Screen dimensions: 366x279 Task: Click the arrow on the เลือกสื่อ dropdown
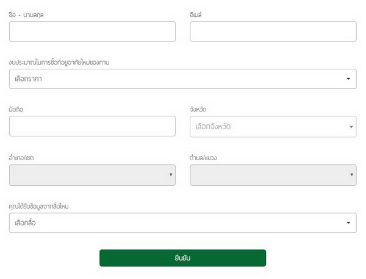click(x=348, y=223)
